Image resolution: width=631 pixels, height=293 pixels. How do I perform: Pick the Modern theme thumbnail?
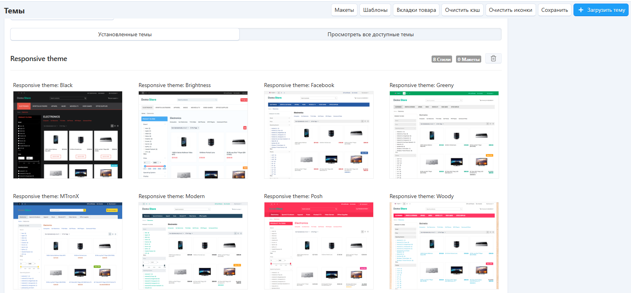pyautogui.click(x=193, y=246)
